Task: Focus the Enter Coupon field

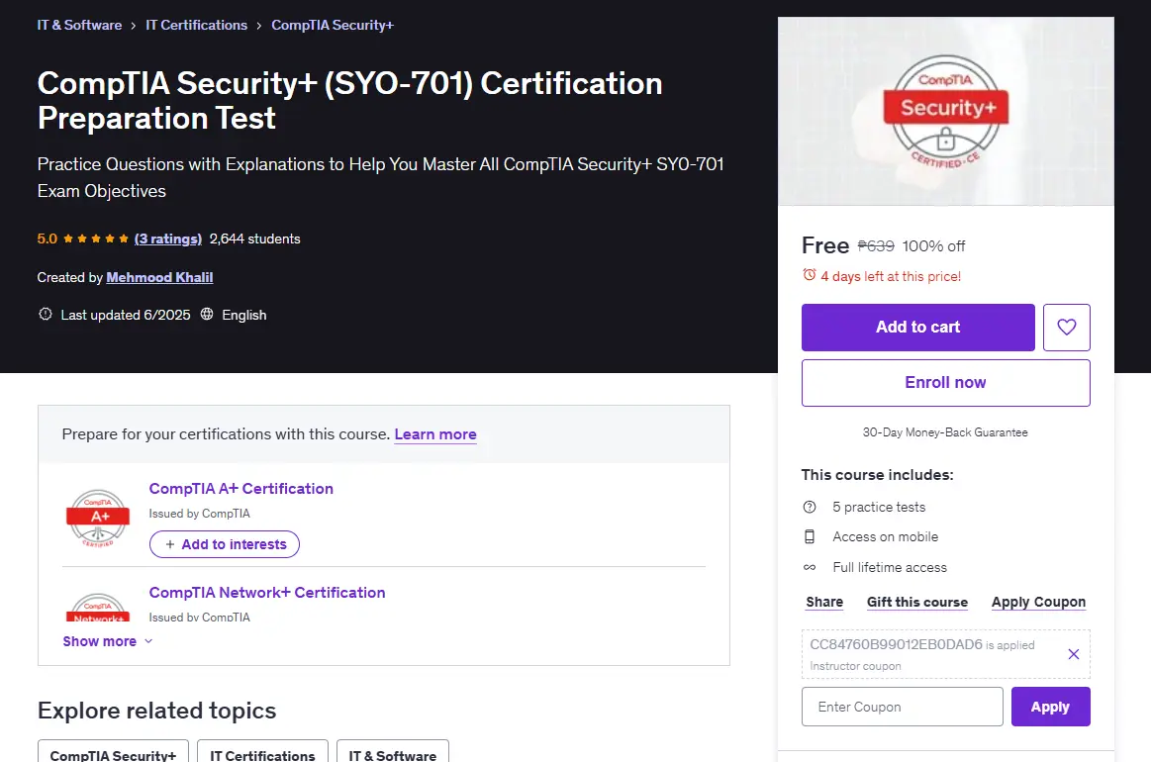Action: [x=903, y=707]
